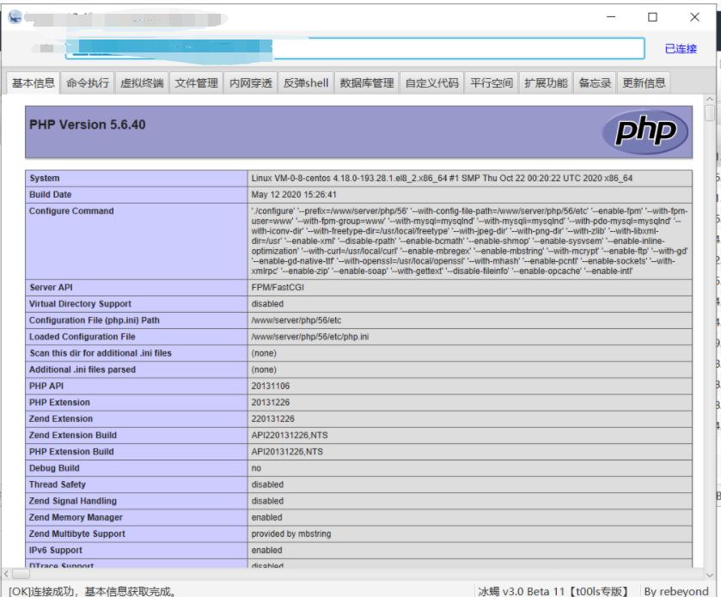Click the application icon in the title bar
721x597 pixels.
pyautogui.click(x=15, y=17)
